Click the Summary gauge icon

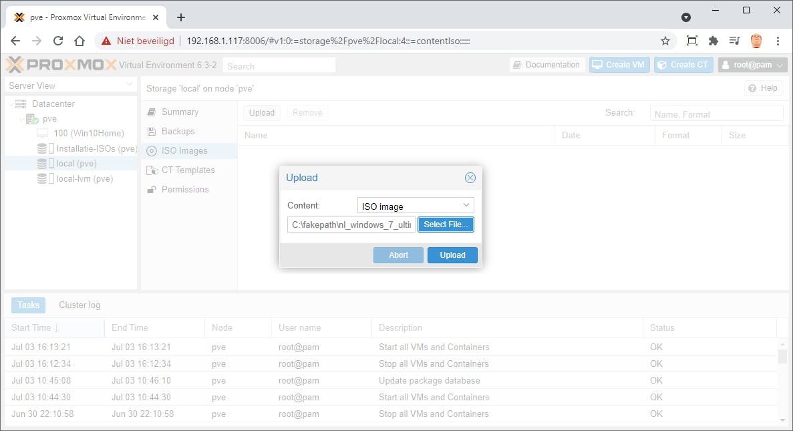[x=152, y=112]
